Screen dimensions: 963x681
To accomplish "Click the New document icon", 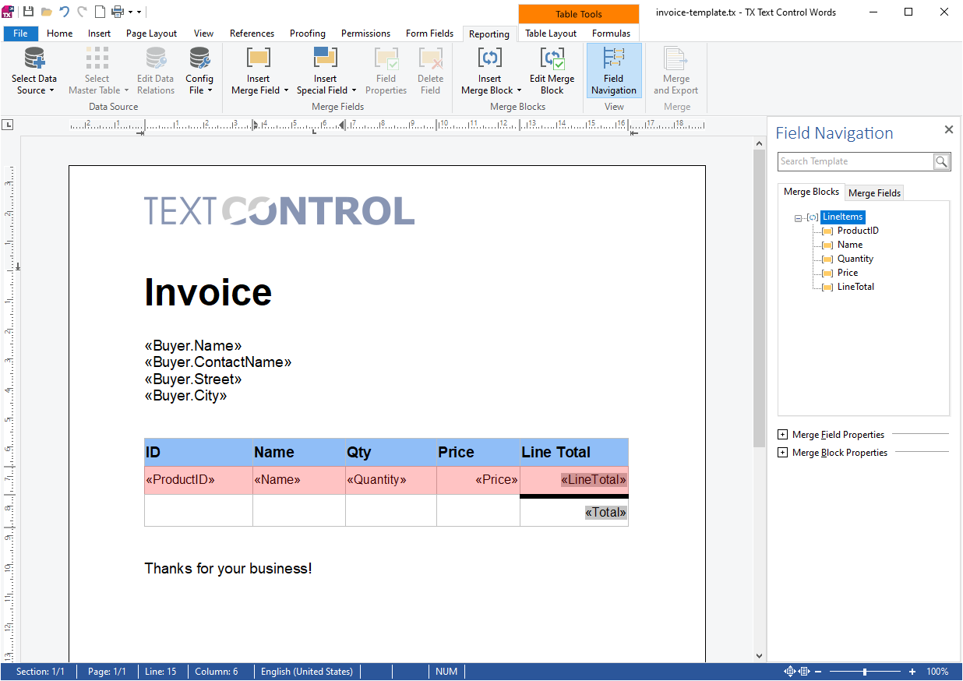I will pos(100,12).
